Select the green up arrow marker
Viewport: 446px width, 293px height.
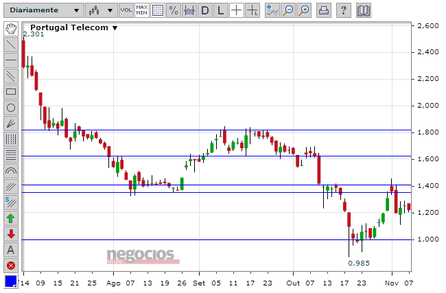(11, 218)
